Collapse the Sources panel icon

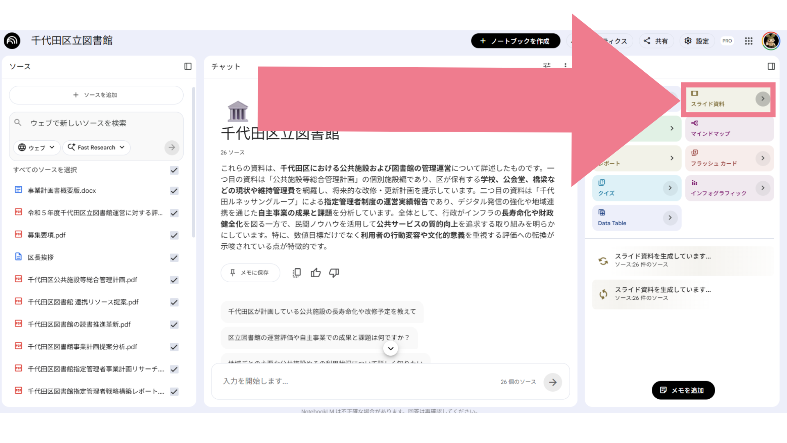pos(188,66)
